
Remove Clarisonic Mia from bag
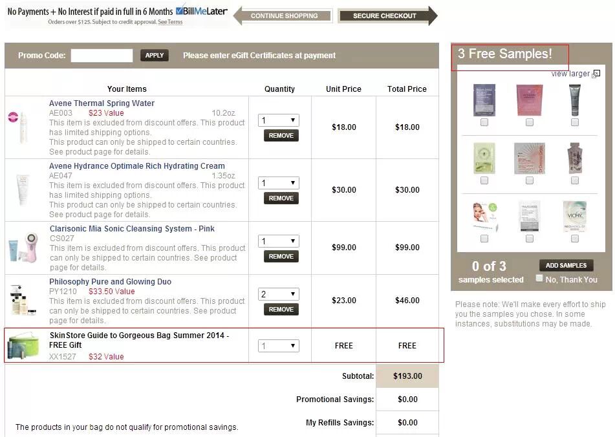(x=281, y=257)
